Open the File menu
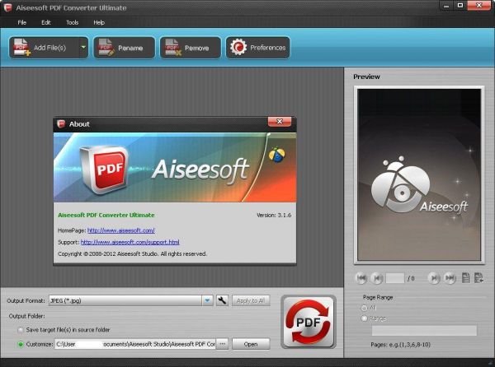Image resolution: width=495 pixels, height=367 pixels. [21, 22]
